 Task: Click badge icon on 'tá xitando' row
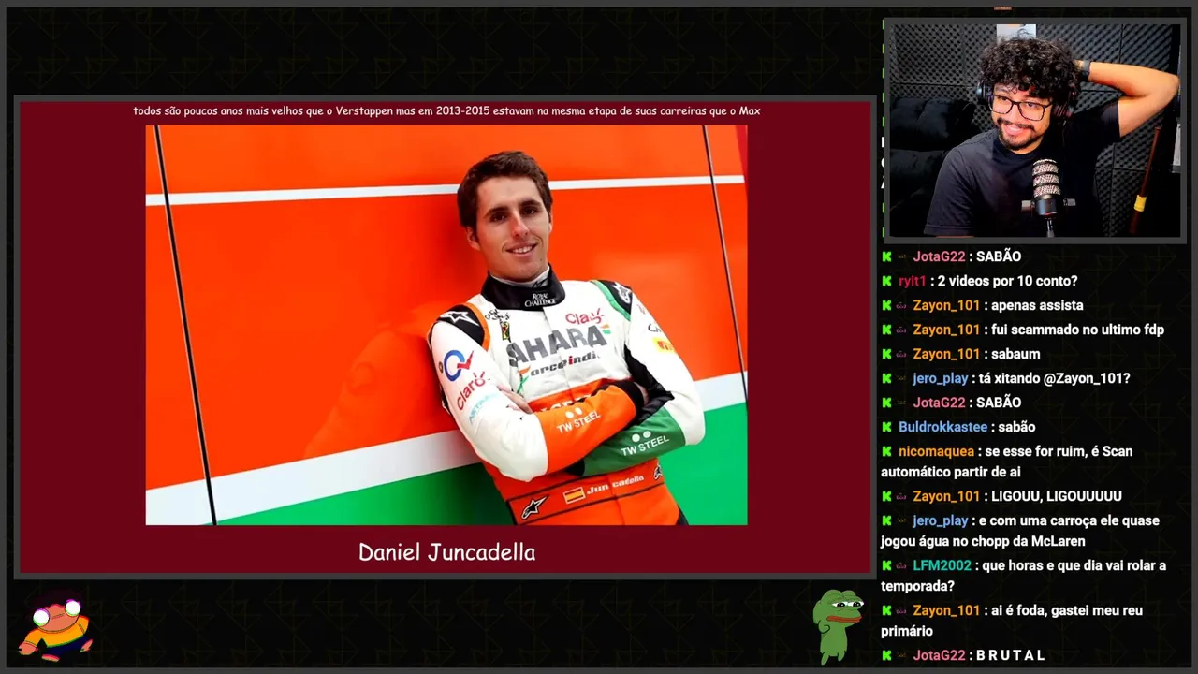pyautogui.click(x=902, y=378)
